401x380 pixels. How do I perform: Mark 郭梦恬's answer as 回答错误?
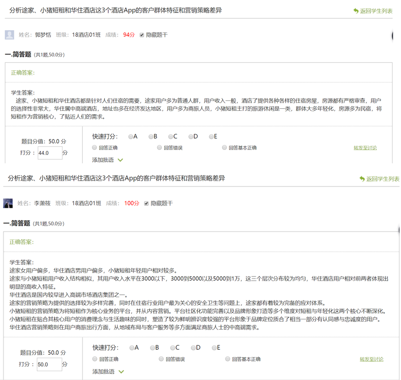[159, 147]
